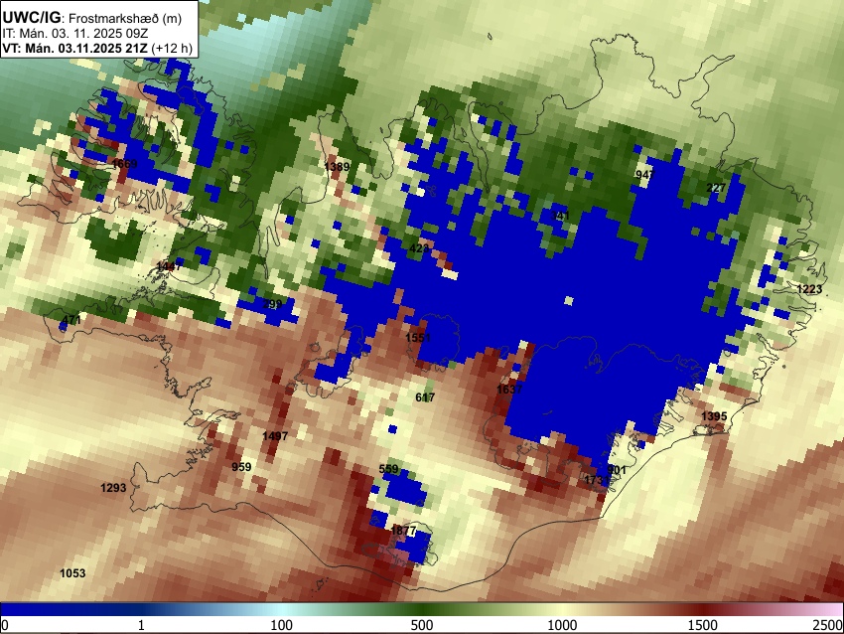844x634 pixels.
Task: Click the '100' tick on the color scale
Action: [282, 625]
